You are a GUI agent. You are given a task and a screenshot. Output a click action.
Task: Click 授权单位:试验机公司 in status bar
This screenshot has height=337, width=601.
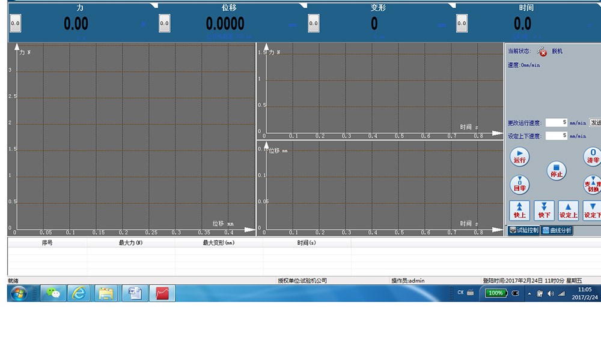302,281
